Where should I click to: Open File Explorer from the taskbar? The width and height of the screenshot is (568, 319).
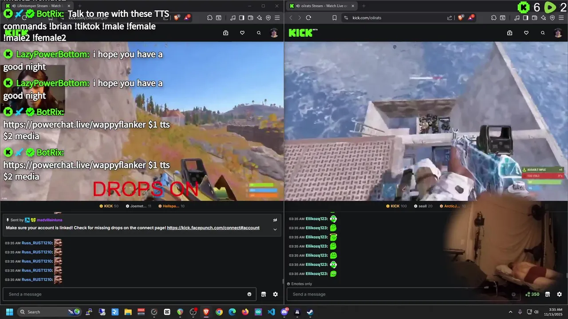click(x=128, y=312)
